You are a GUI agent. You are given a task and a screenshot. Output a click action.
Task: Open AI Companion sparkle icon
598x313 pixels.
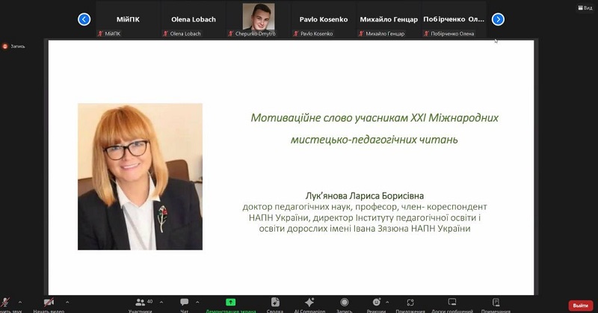(x=309, y=304)
